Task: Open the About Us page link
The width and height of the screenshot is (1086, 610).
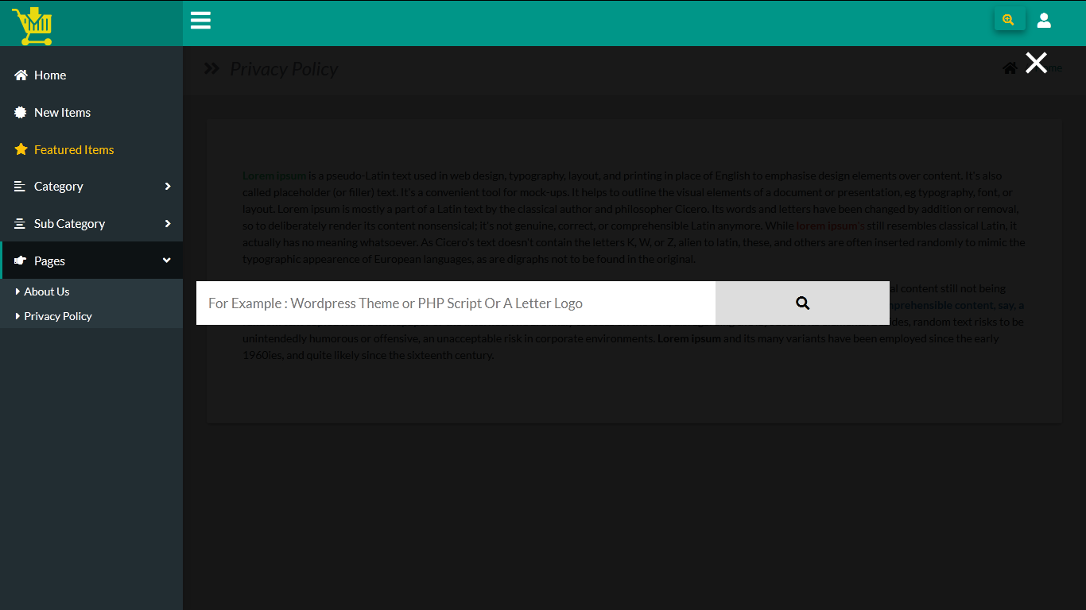Action: 47,291
